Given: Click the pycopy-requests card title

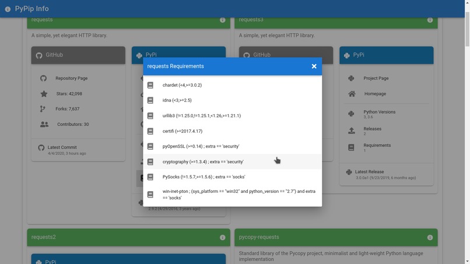Looking at the screenshot, I should (x=259, y=237).
